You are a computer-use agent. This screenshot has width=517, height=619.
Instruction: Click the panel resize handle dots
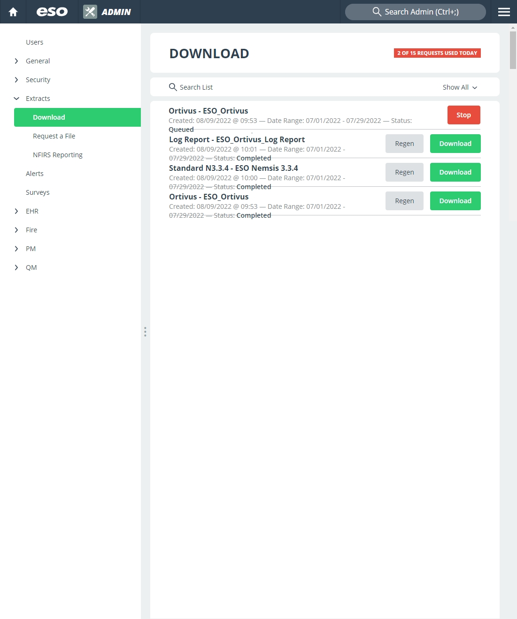pyautogui.click(x=145, y=332)
